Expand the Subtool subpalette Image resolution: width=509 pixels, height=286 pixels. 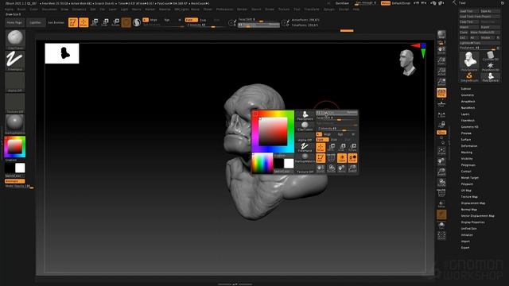click(466, 88)
